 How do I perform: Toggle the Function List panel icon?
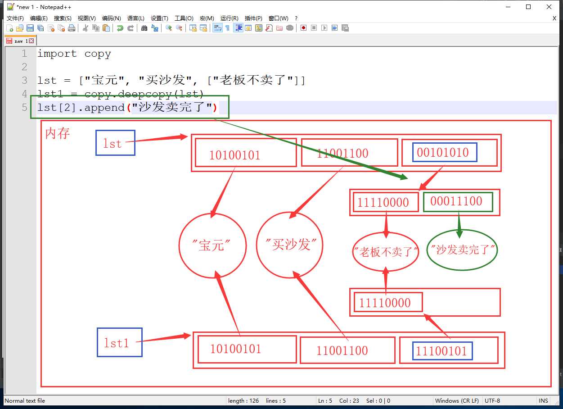269,28
